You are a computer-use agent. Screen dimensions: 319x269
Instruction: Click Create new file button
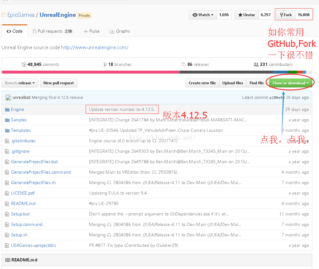coord(202,83)
